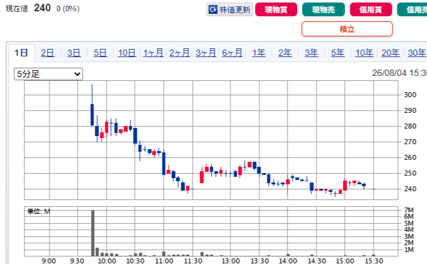
Task: Show the 1ヶ月 chart
Action: click(x=153, y=53)
